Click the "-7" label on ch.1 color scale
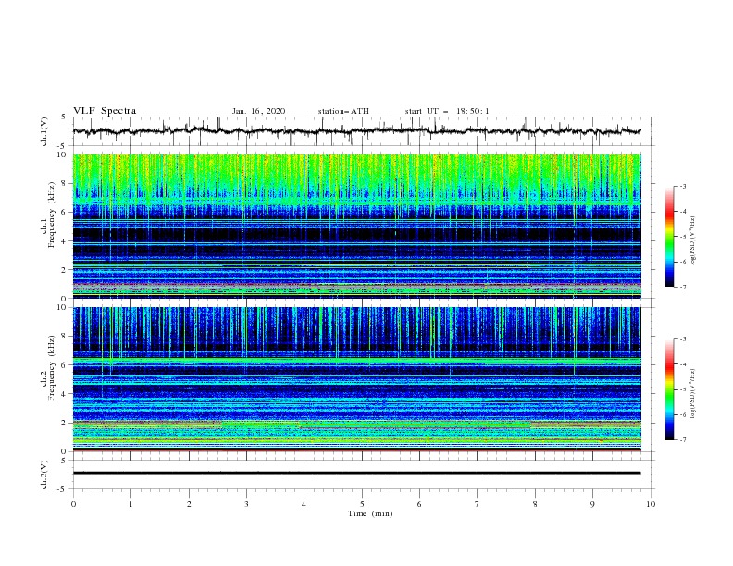 point(682,287)
